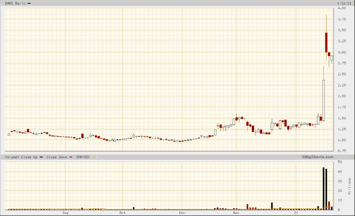The height and width of the screenshot is (216, 355).
Task: Click the Millions volume unit label
Action: [350, 186]
